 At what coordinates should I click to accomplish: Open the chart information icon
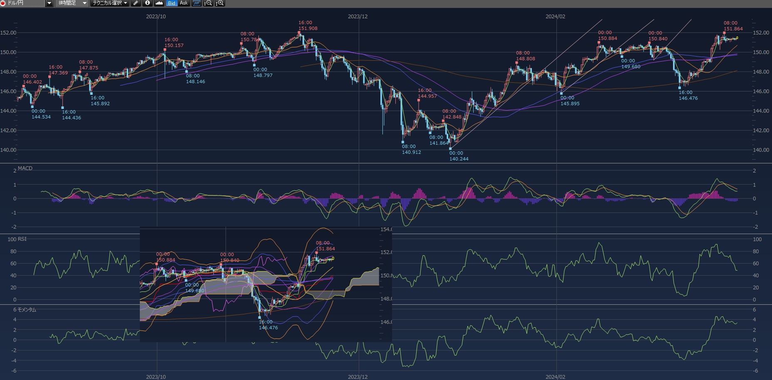click(147, 3)
